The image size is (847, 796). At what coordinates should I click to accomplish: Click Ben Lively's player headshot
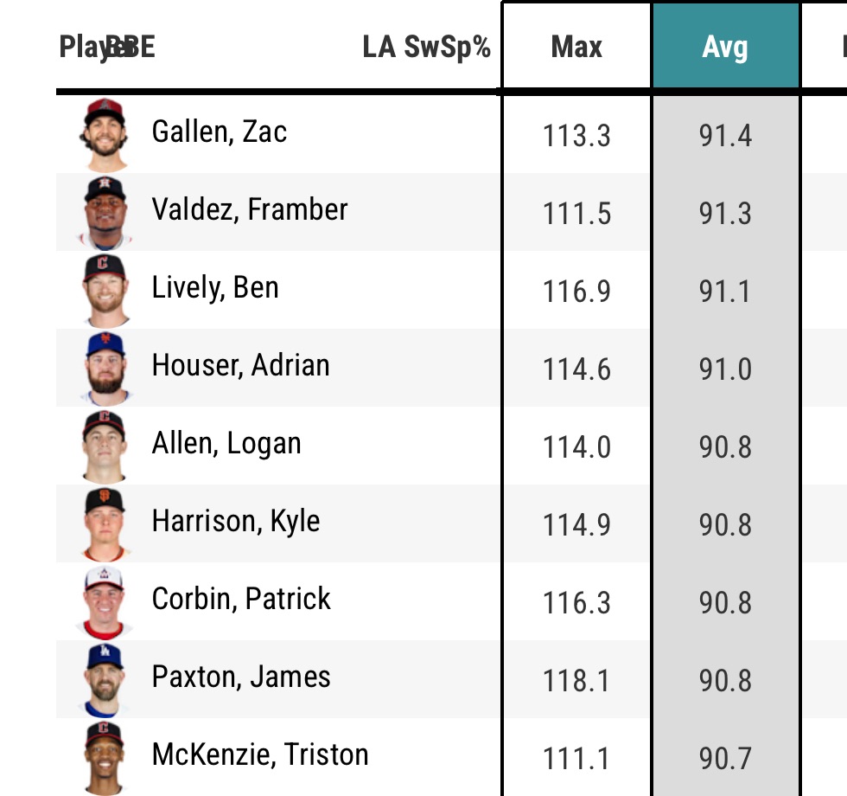click(x=105, y=290)
